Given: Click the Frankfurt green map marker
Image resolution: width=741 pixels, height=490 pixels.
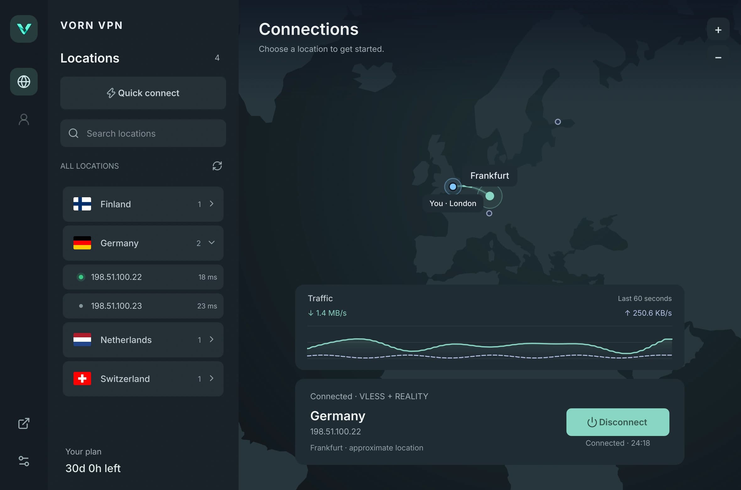Looking at the screenshot, I should click(x=490, y=196).
